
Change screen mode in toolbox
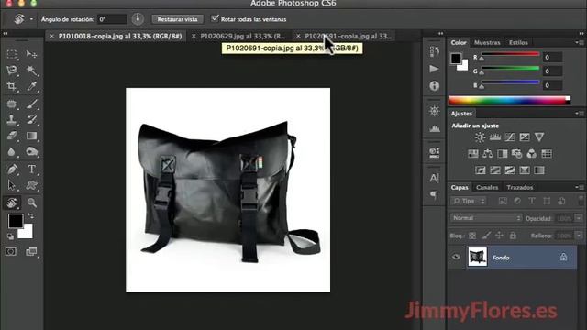[31, 251]
